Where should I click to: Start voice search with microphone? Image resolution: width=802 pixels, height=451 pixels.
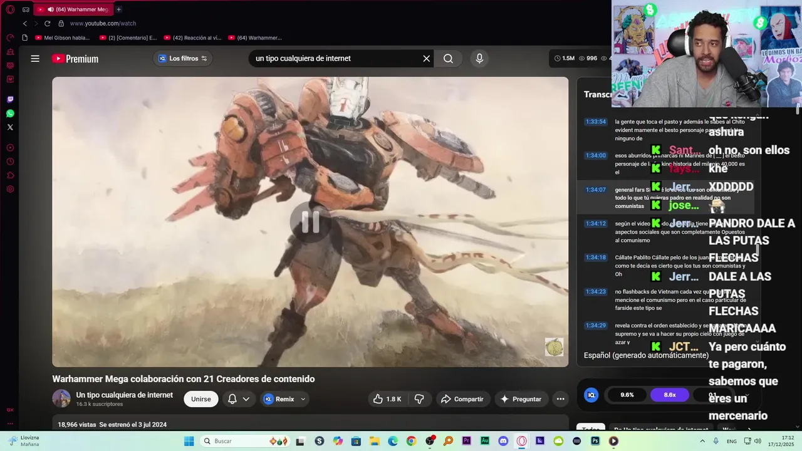point(479,58)
